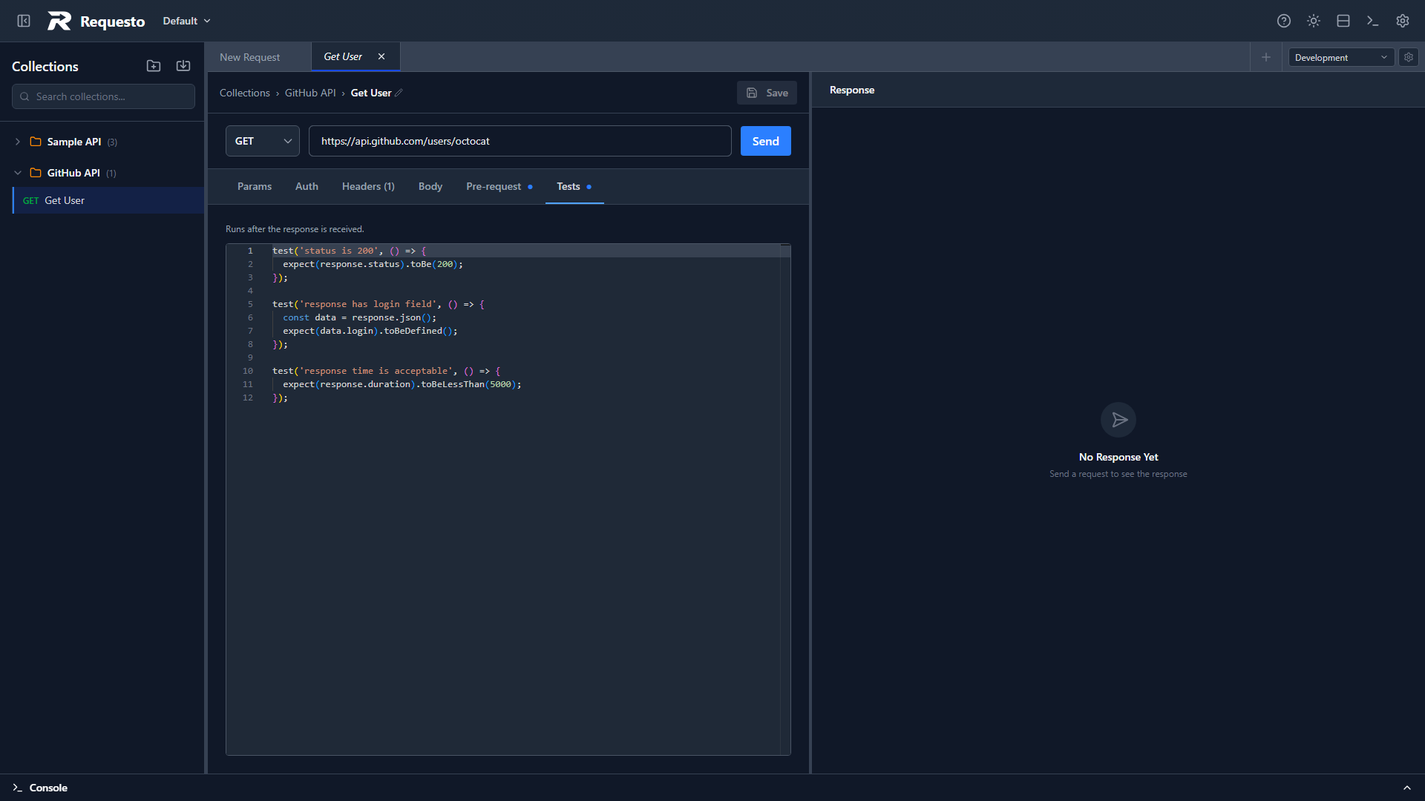1425x801 pixels.
Task: Click the 'response time is acceptable' test line
Action: pyautogui.click(x=387, y=371)
